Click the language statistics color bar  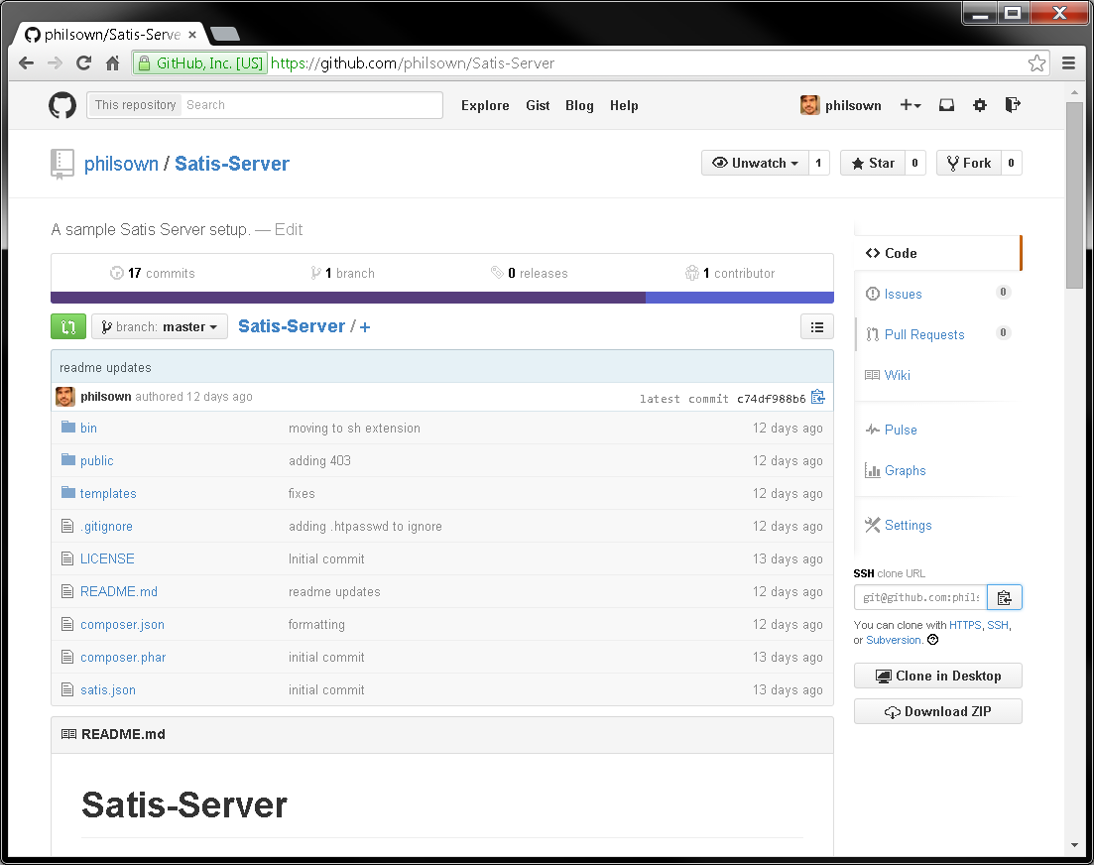pos(442,298)
